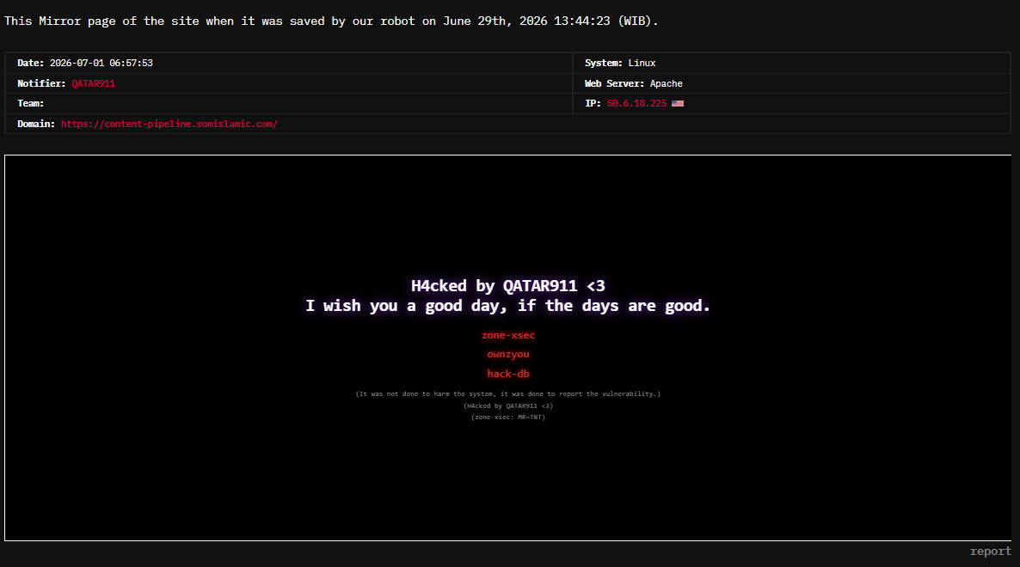Image resolution: width=1020 pixels, height=567 pixels.
Task: Select the System: Linux cell
Action: click(791, 63)
